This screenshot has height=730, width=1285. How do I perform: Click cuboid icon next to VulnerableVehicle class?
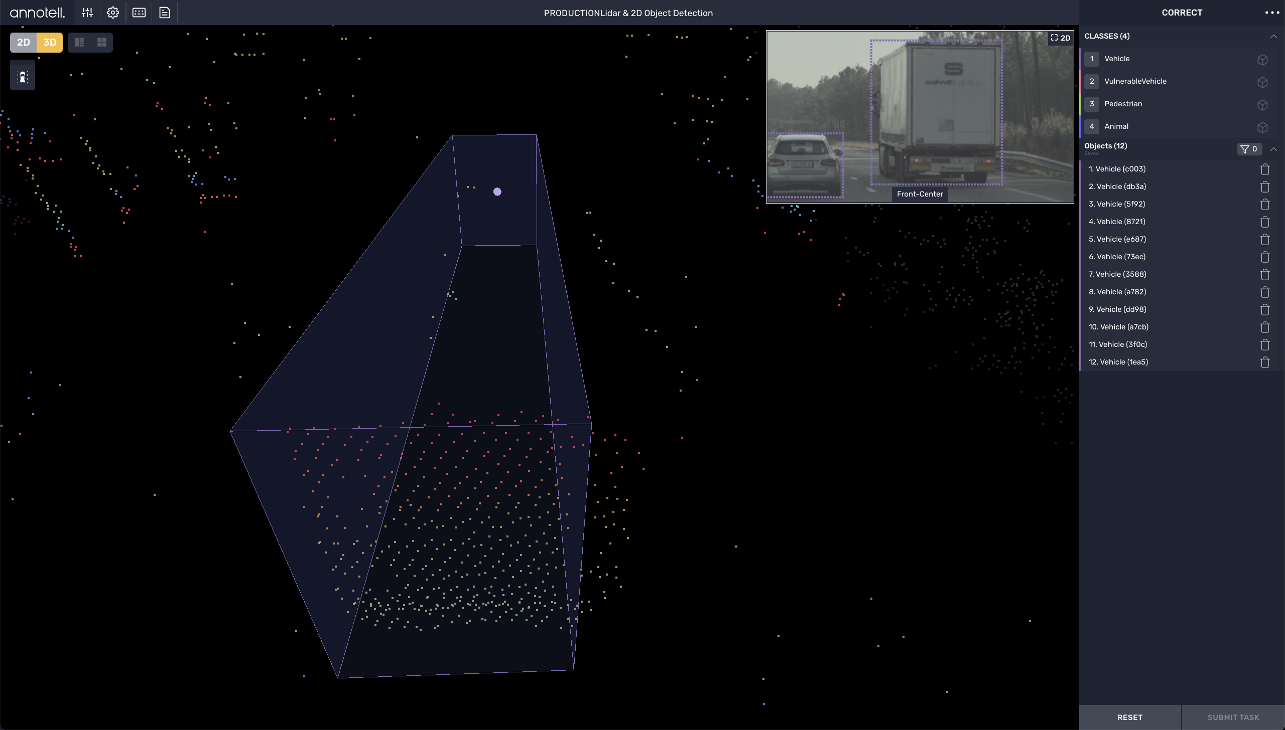click(1262, 82)
